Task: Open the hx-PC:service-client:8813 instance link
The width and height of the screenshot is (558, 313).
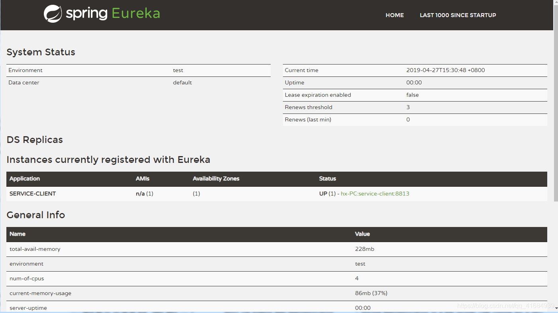Action: click(375, 194)
